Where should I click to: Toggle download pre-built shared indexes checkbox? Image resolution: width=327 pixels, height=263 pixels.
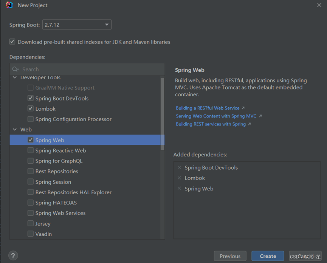click(12, 42)
